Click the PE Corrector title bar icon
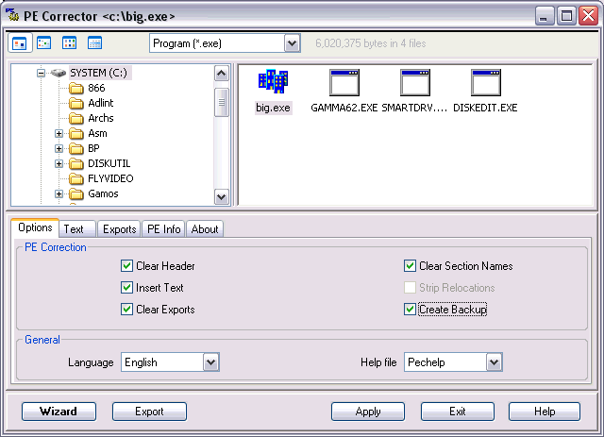604x437 pixels. (12, 15)
